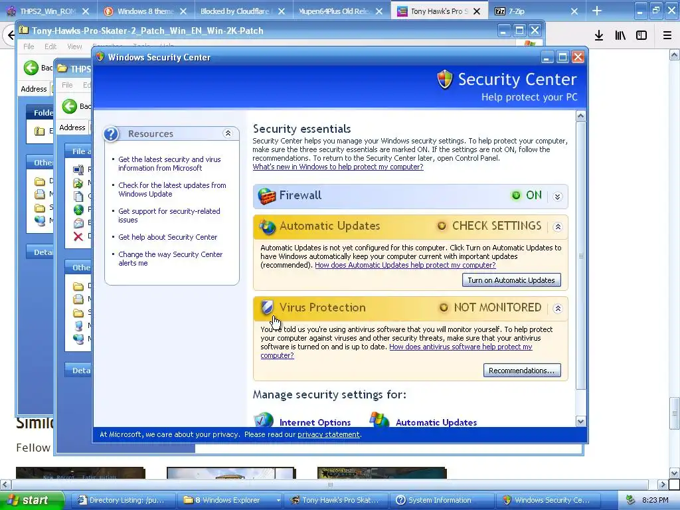Viewport: 680px width, 510px height.
Task: Click the Security Center scroll down arrow
Action: click(580, 421)
